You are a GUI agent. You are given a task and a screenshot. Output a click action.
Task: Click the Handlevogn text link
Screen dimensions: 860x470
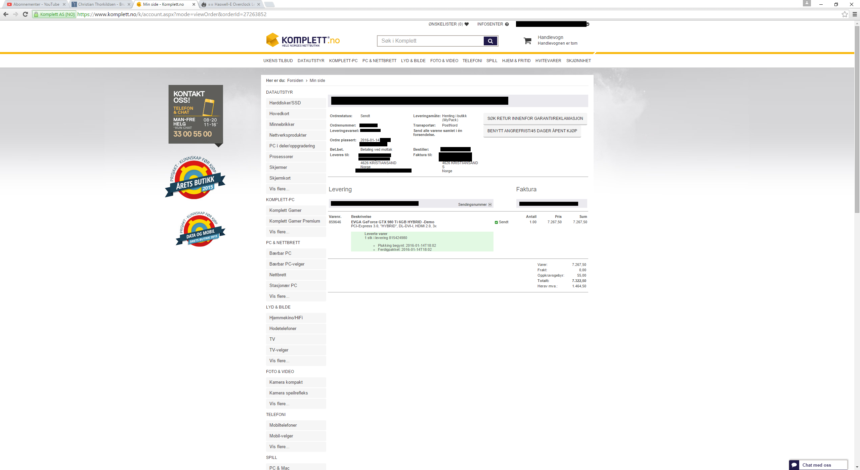(551, 37)
